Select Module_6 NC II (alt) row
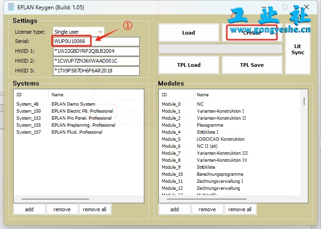 click(x=230, y=146)
